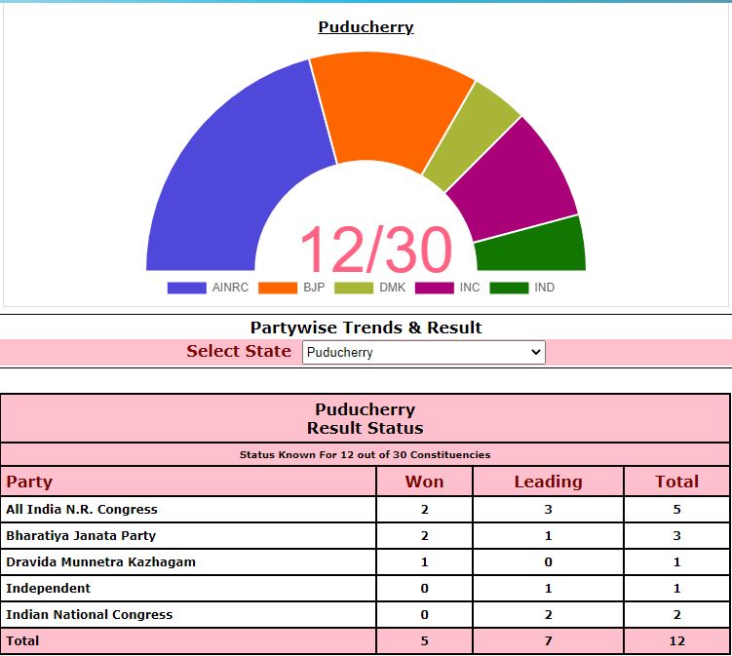The image size is (732, 656).
Task: Click the BJP orange legend swatch
Action: tap(278, 288)
